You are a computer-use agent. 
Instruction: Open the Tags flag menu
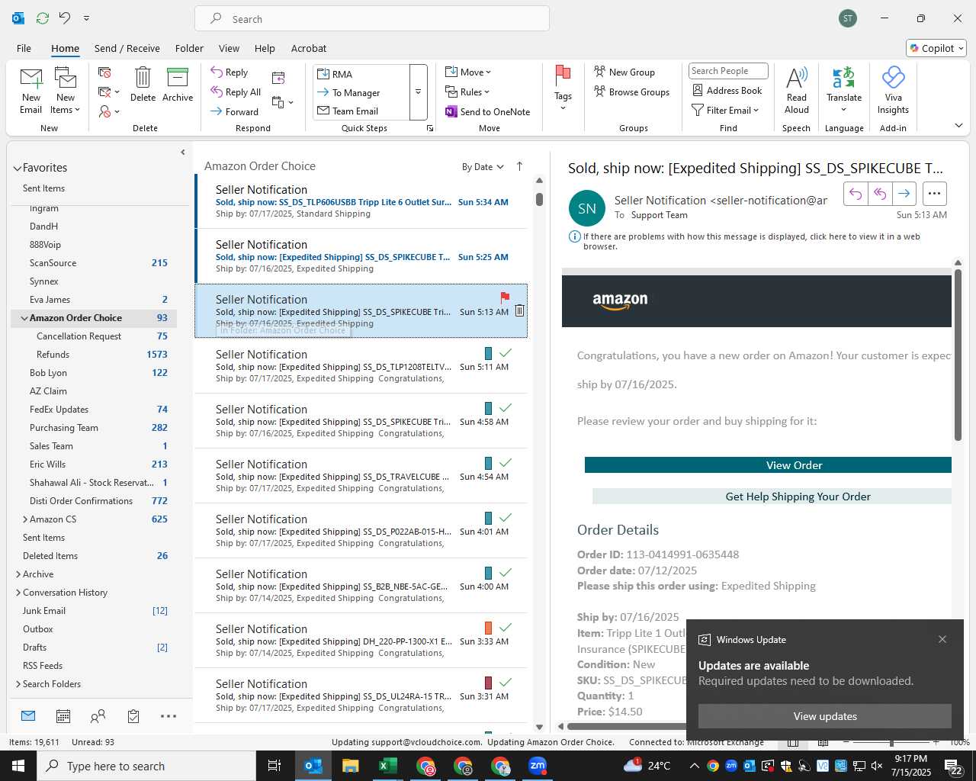click(x=563, y=88)
